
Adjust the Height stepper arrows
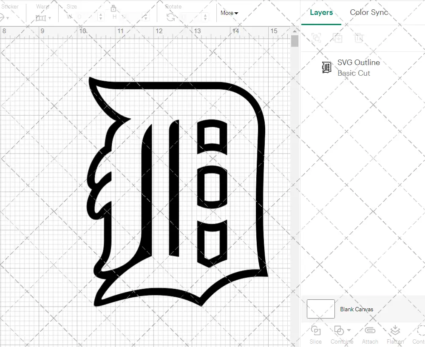pyautogui.click(x=146, y=17)
